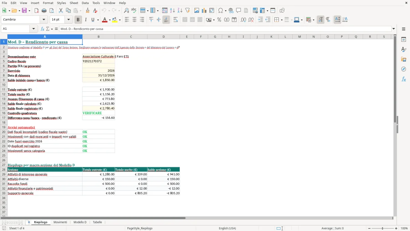Screen dimensions: 410x231
Task: Click the Format as Date icon
Action: pyautogui.click(x=234, y=20)
